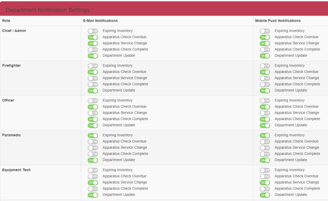Enable Apparatus Check Complete push for Chief / Admin
Image resolution: width=328 pixels, height=201 pixels.
(265, 49)
